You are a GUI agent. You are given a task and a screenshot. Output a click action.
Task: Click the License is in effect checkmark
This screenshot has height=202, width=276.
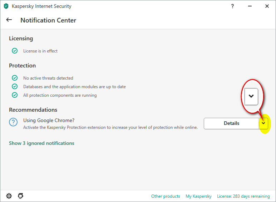[x=15, y=51]
